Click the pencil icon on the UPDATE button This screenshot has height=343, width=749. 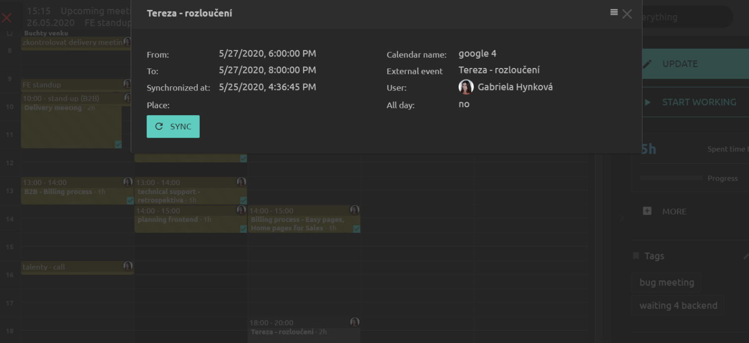pos(647,64)
